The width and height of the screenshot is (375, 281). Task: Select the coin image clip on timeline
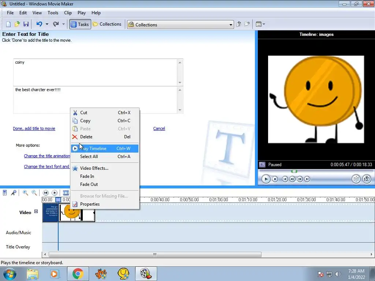click(77, 213)
